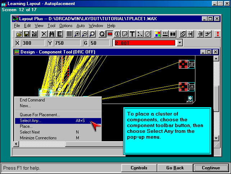Click the Open file folder icon
This screenshot has height=174, width=231.
click(19, 34)
